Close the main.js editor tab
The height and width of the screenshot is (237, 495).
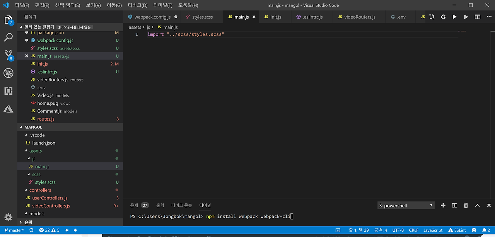pos(254,17)
